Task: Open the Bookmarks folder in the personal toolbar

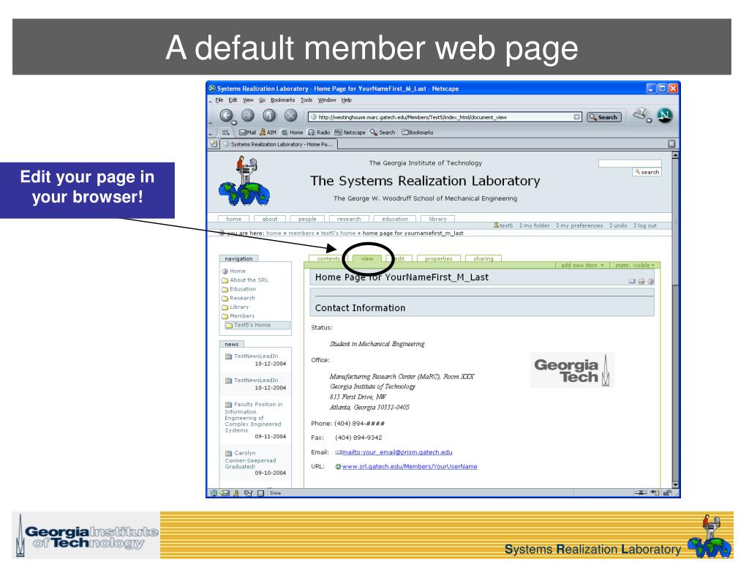Action: point(417,132)
